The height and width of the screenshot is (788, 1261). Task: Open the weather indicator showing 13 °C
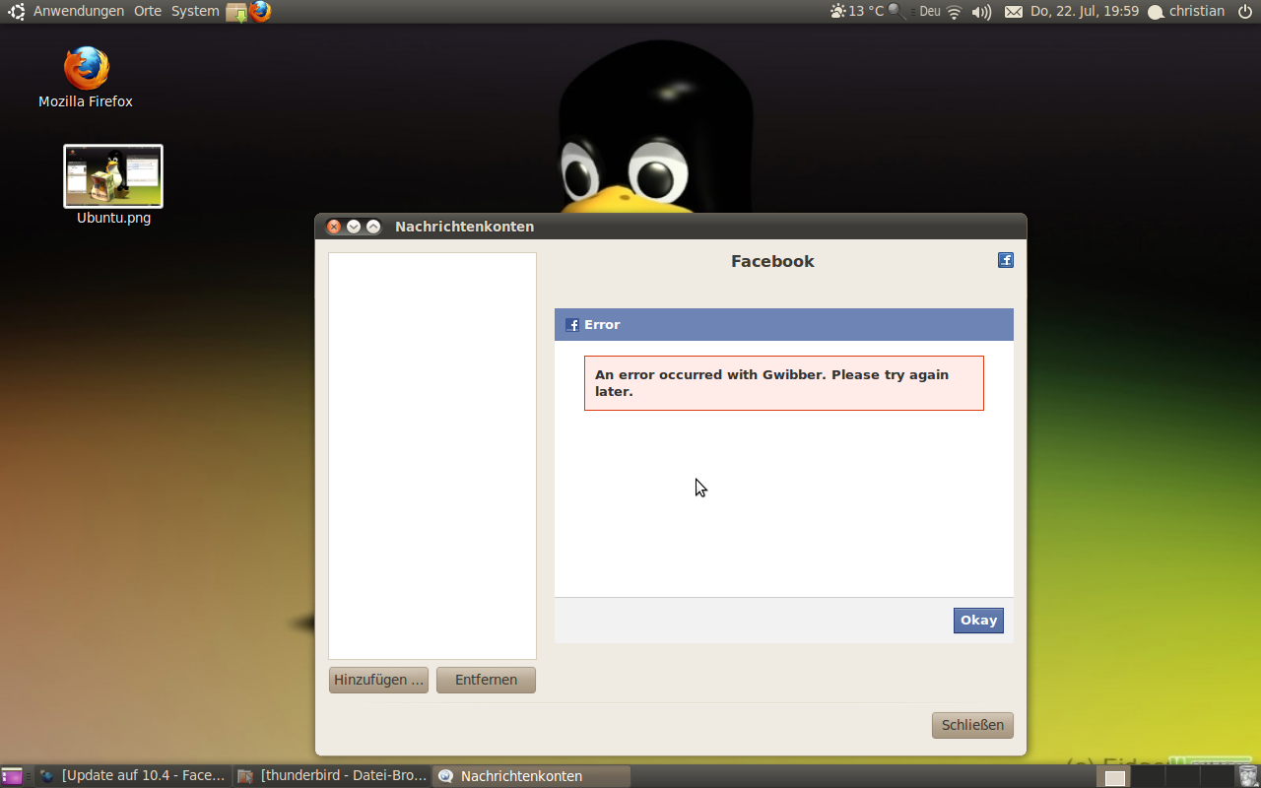tap(856, 12)
